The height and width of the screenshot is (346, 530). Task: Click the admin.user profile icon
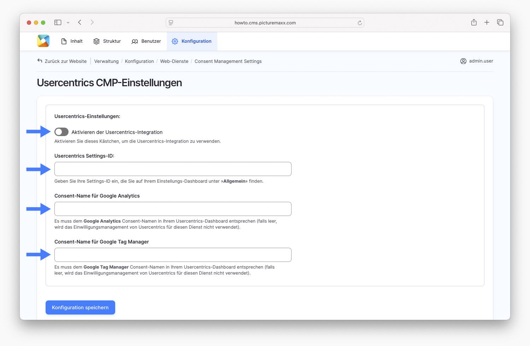point(463,61)
